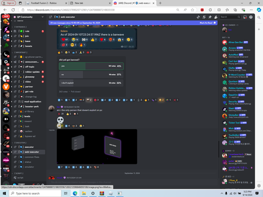Click the skull emoji sticker
The height and width of the screenshot is (197, 263).
pyautogui.click(x=60, y=120)
